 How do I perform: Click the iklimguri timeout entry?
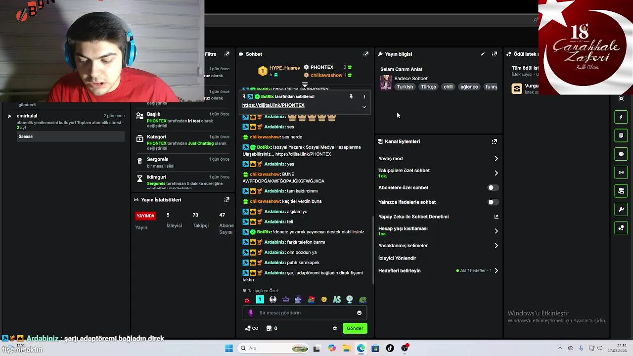coord(183,181)
